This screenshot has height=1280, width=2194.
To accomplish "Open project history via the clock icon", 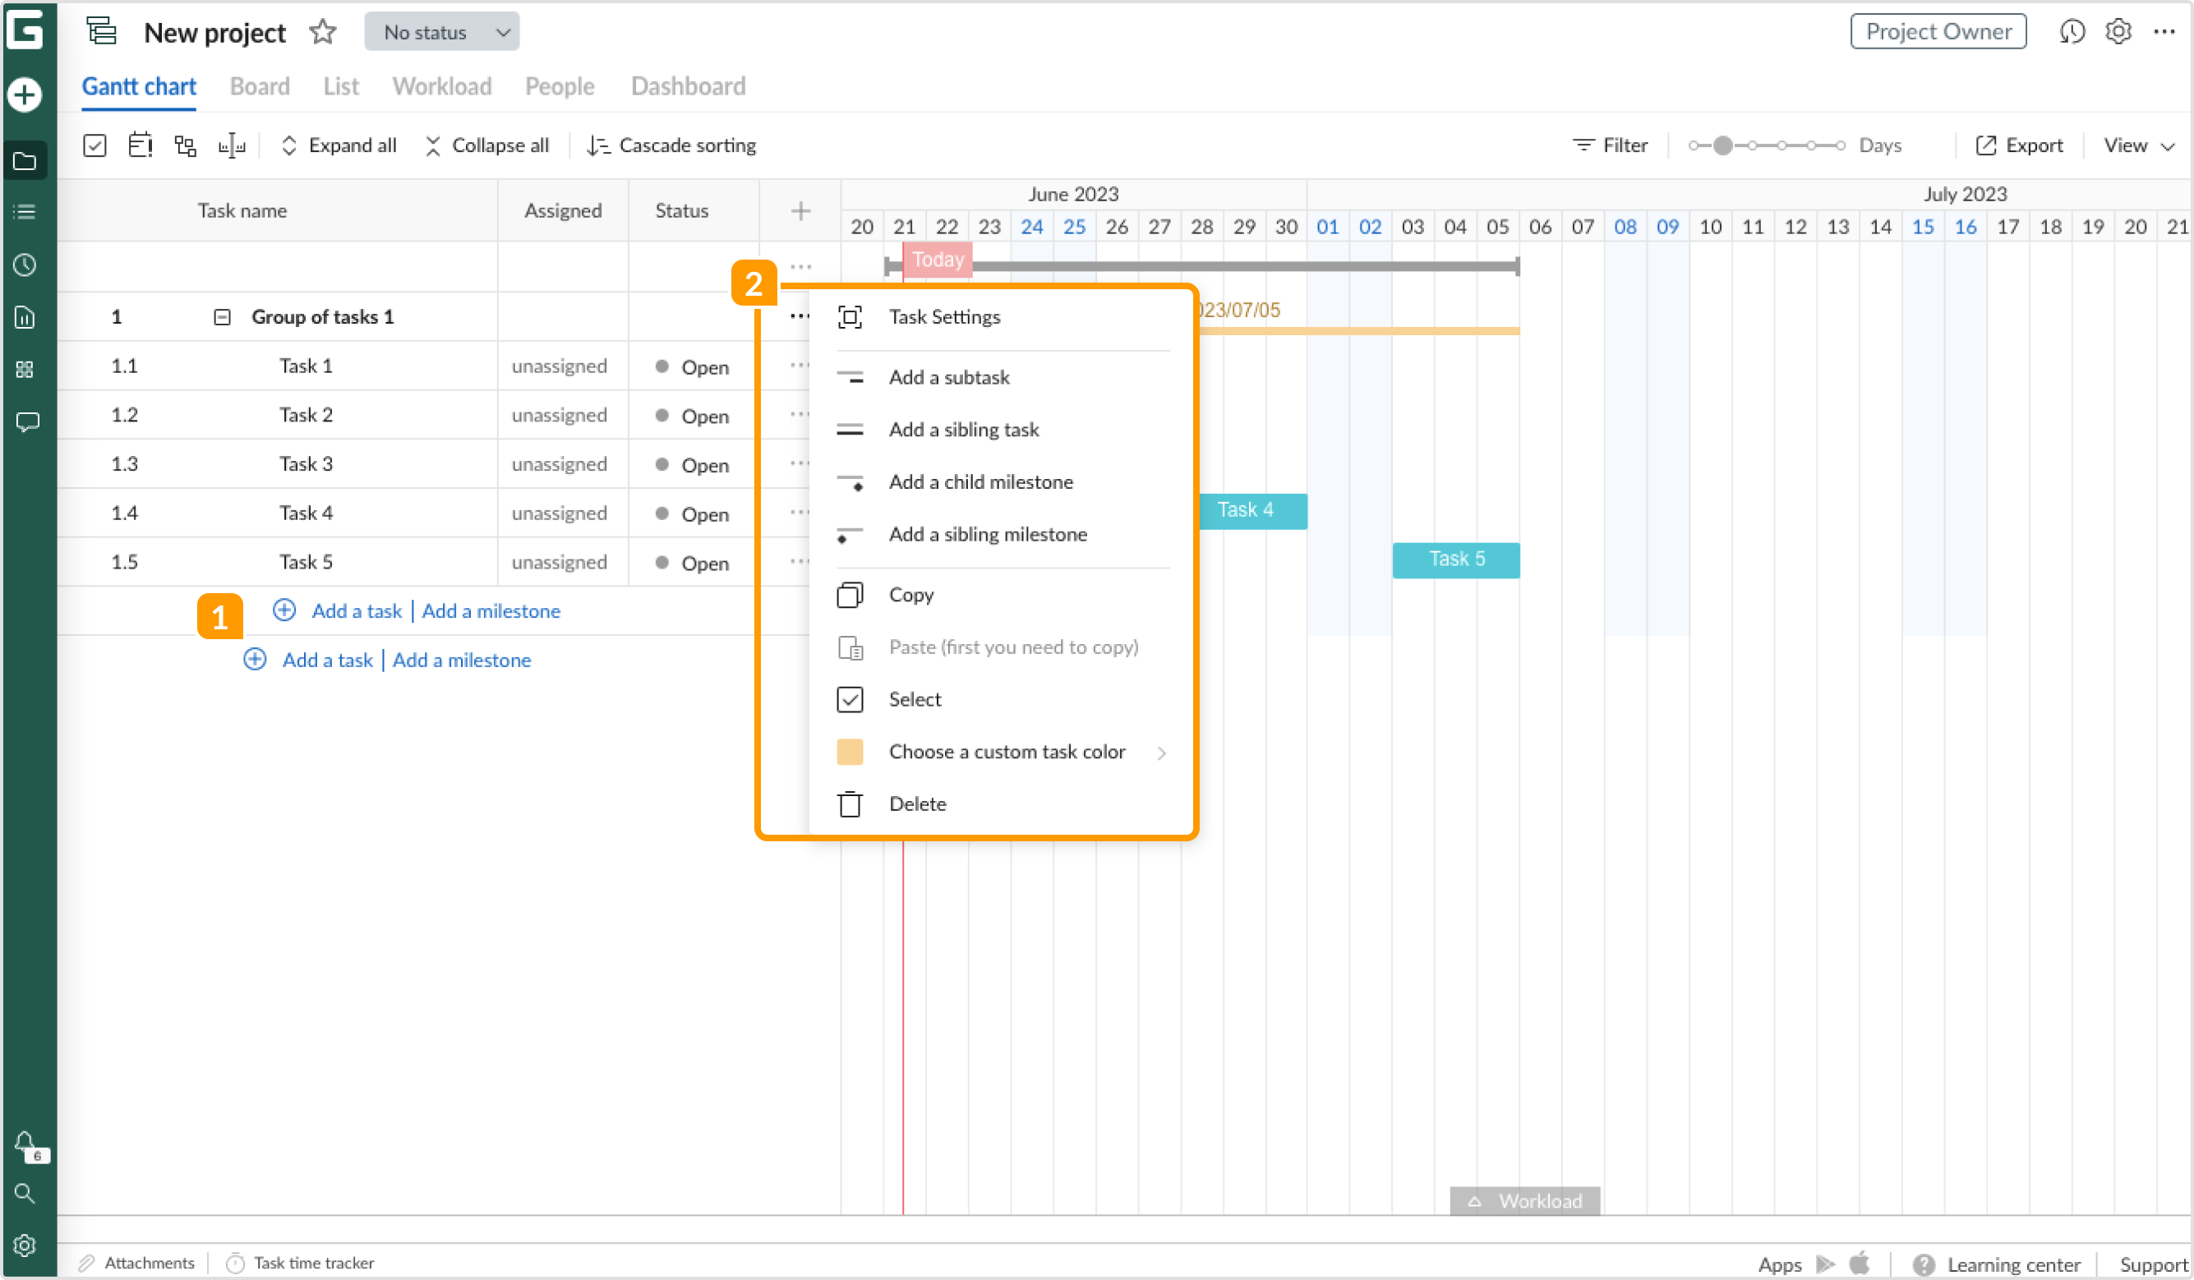I will pos(2073,31).
